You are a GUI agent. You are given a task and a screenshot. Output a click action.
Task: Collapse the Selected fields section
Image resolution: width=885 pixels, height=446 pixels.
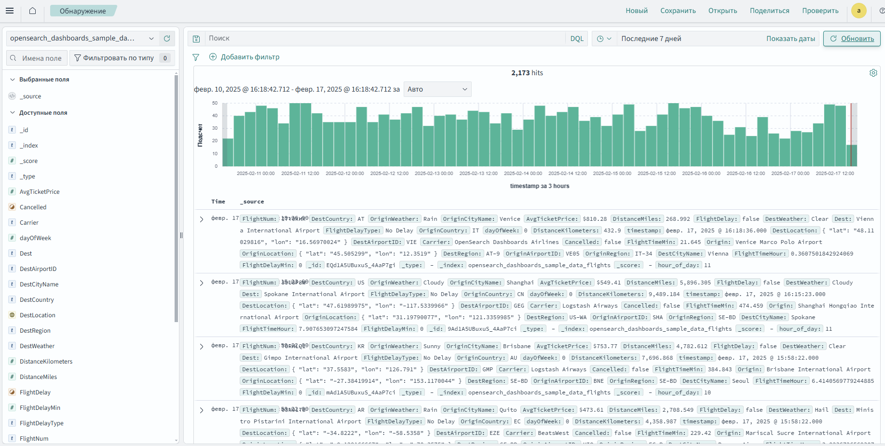tap(13, 80)
